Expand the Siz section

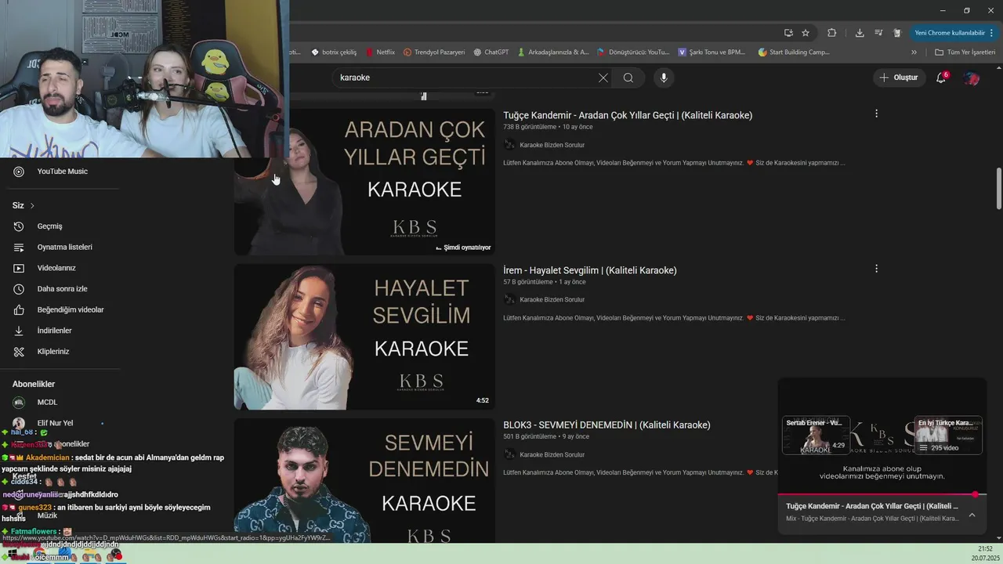24,205
